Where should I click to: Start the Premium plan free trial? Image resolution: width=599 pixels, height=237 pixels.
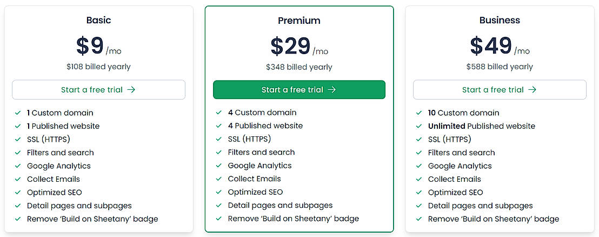pos(299,90)
